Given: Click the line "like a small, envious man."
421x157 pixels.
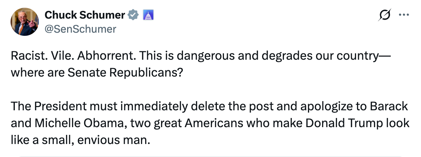Looking at the screenshot, I should pos(81,140).
